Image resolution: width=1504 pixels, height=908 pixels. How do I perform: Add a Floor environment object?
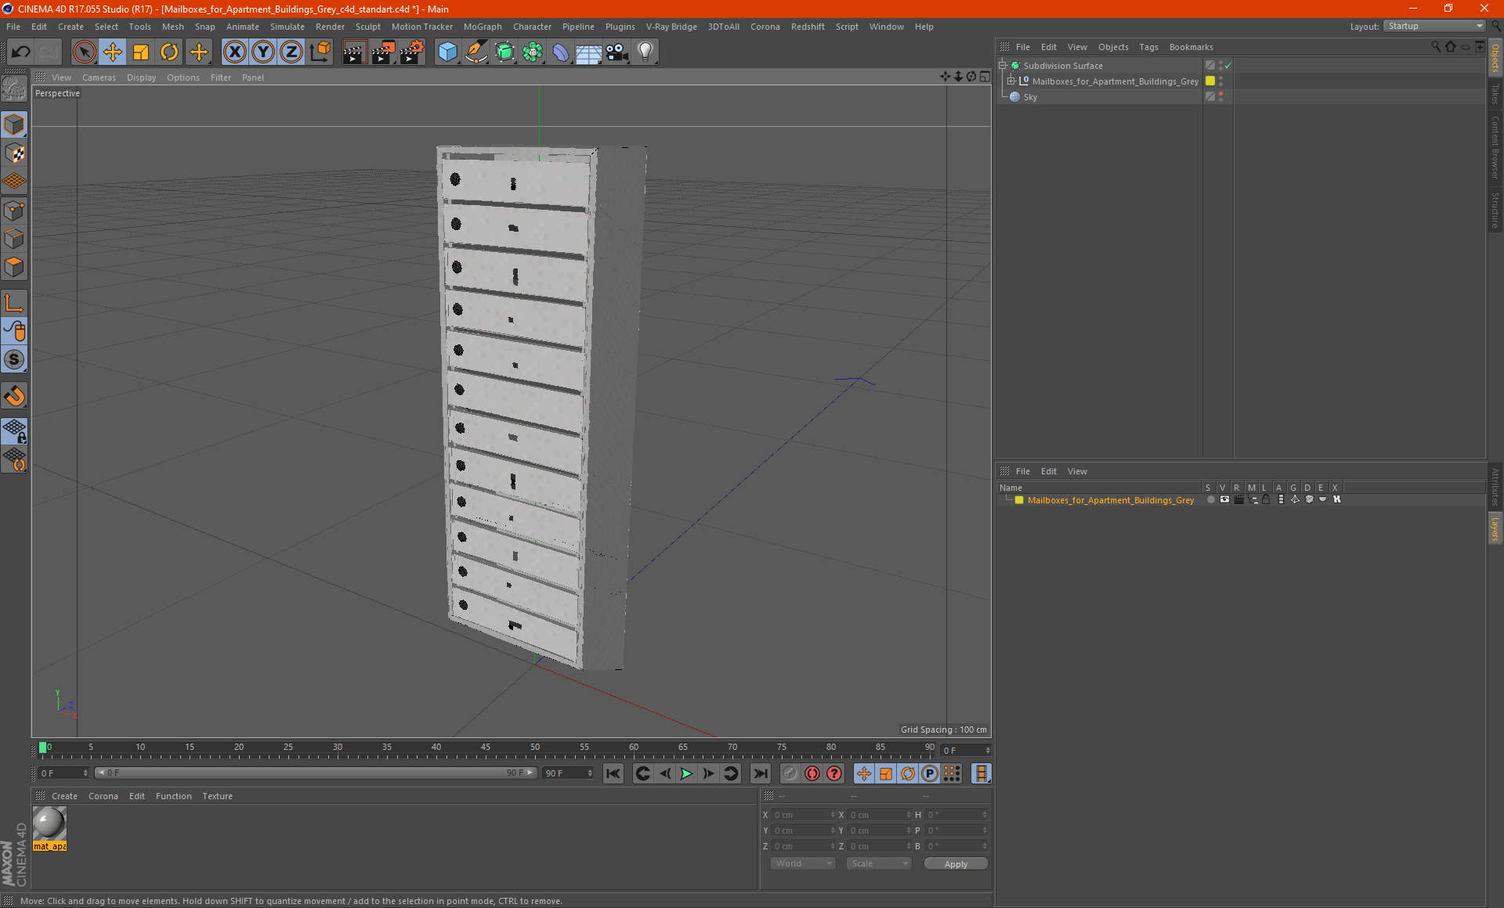tap(588, 52)
